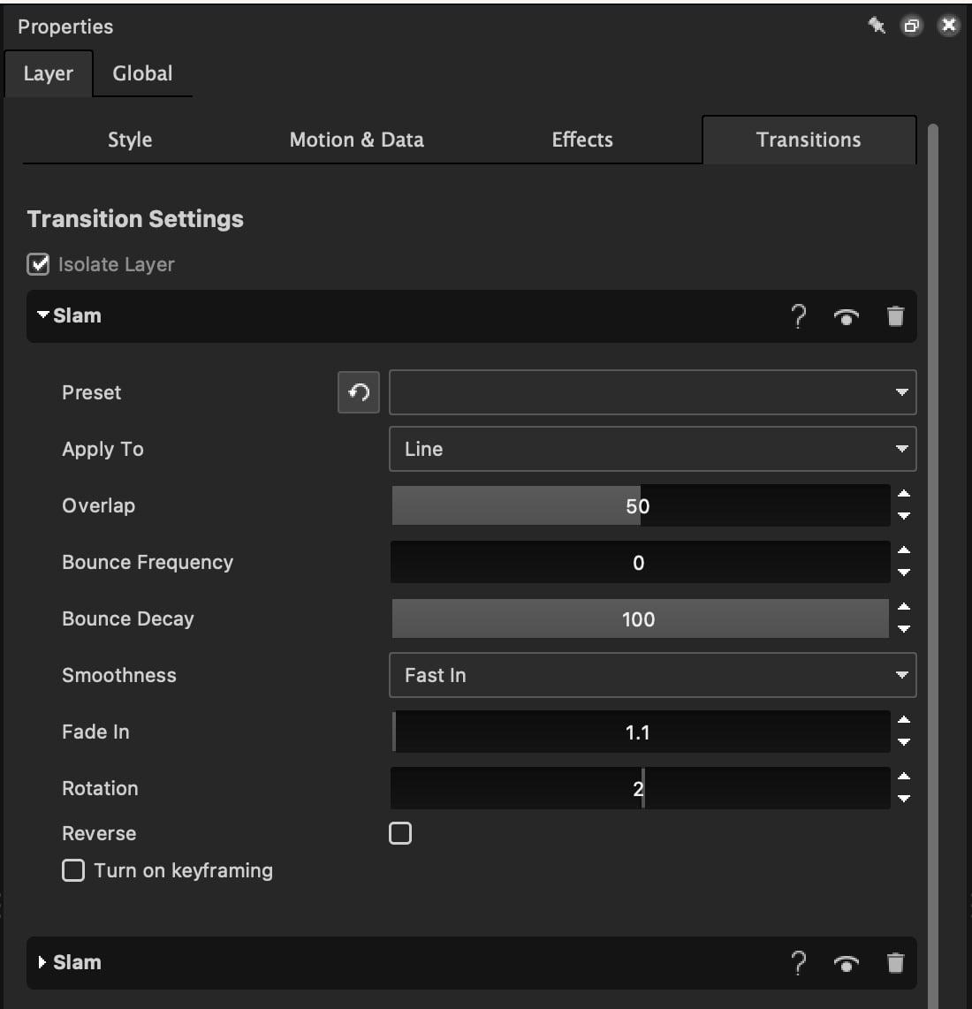Pin the Properties panel

coord(876,26)
